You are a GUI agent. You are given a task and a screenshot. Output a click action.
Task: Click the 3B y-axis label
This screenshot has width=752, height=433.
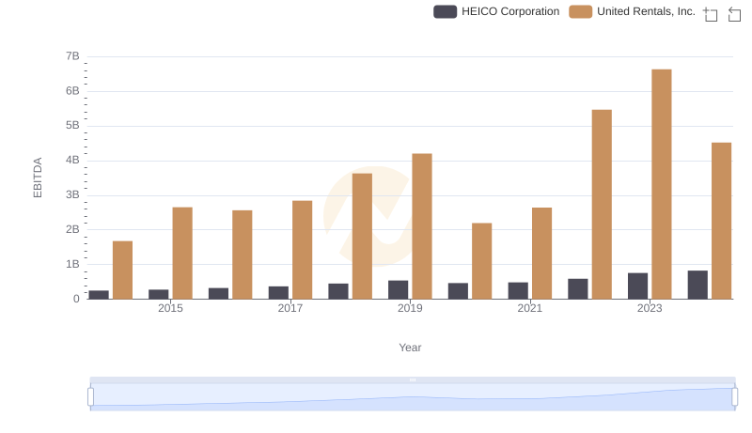72,195
